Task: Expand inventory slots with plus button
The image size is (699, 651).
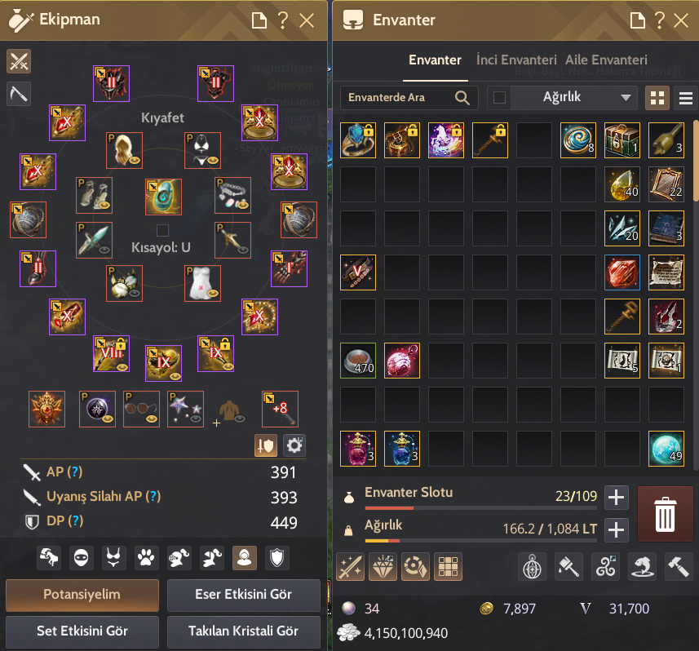Action: pyautogui.click(x=616, y=497)
